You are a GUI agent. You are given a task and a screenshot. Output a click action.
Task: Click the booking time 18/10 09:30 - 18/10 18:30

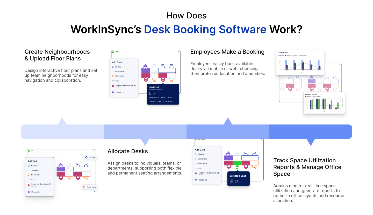[160, 98]
